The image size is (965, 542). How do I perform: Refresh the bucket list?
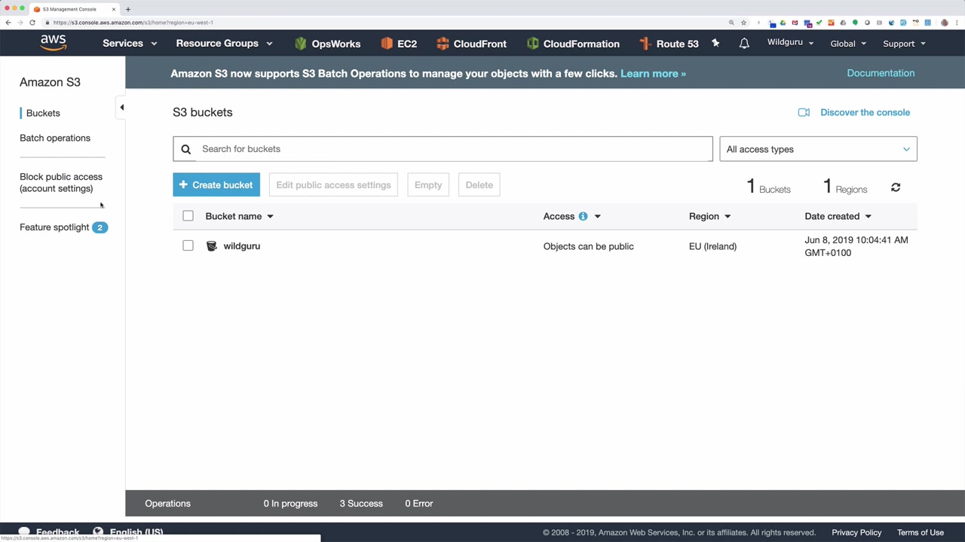click(896, 187)
